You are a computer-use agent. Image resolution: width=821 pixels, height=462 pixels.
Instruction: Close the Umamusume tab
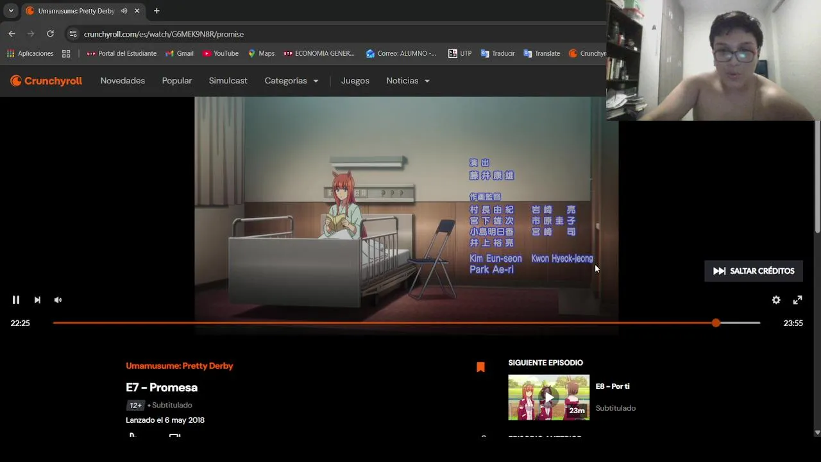(137, 11)
